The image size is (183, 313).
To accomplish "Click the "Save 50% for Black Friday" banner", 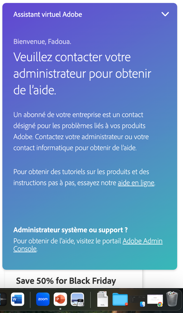I will [66, 281].
